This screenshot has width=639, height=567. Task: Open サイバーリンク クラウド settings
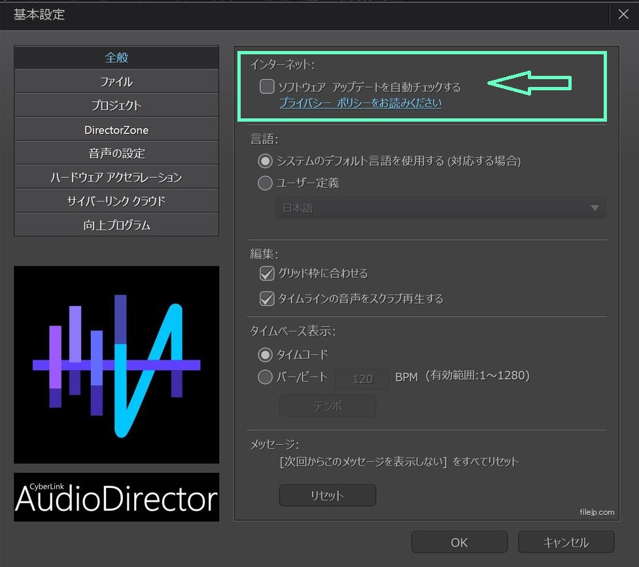pyautogui.click(x=116, y=201)
